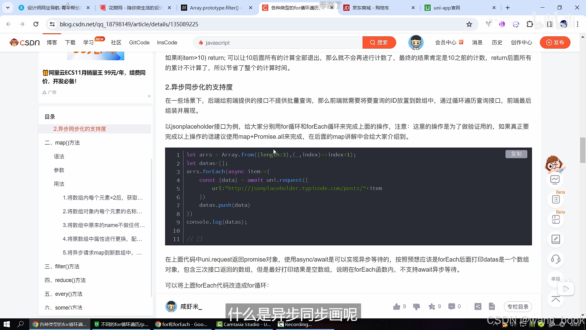Jump to 三、filter()方法 section

click(62, 266)
